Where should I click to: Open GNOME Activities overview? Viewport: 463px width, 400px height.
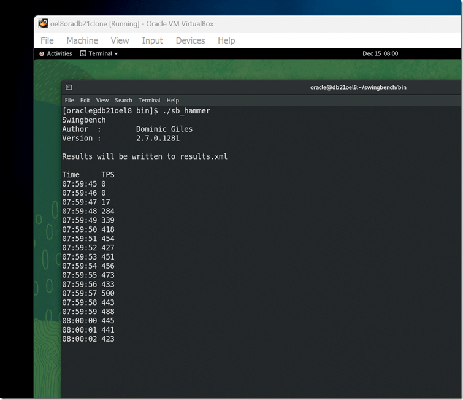click(x=55, y=53)
